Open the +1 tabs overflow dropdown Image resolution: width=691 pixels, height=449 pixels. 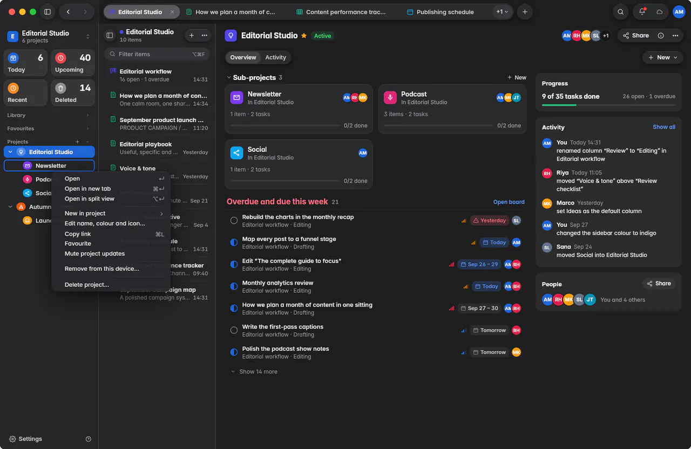[x=502, y=12]
